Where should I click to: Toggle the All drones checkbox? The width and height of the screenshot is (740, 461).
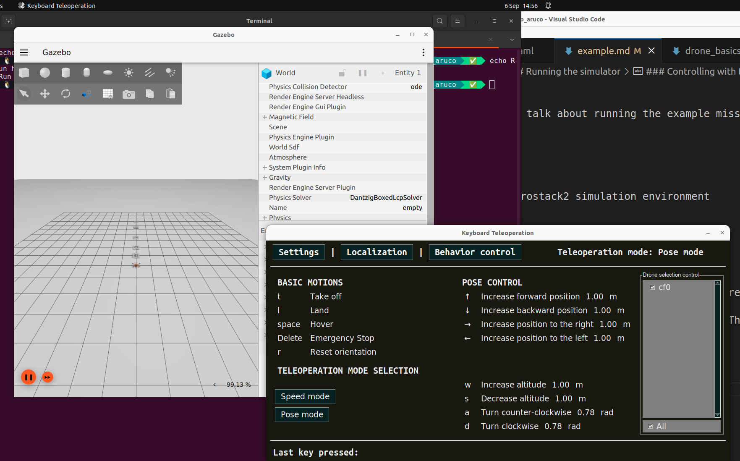pyautogui.click(x=651, y=427)
